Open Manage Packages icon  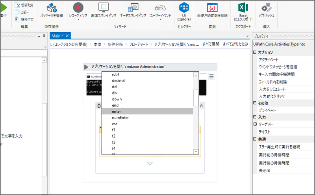[52, 7]
